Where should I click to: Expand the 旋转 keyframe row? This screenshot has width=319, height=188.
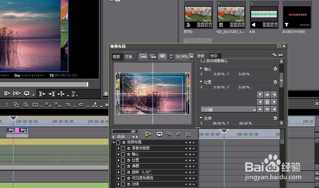tap(119, 172)
